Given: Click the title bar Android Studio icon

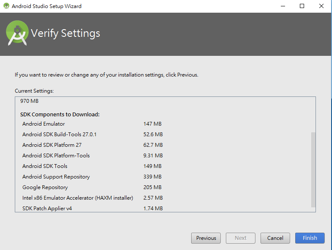Looking at the screenshot, I should [6, 6].
